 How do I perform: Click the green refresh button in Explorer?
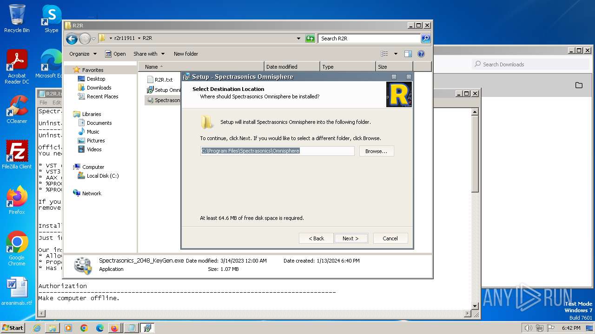pyautogui.click(x=310, y=39)
